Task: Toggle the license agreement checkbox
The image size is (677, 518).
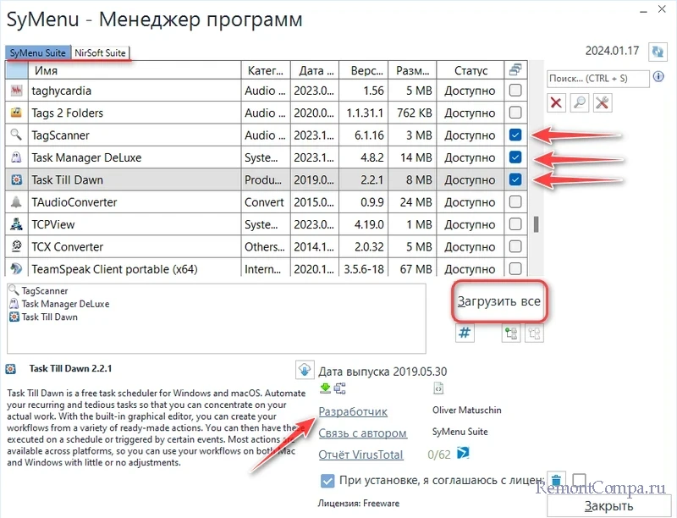Action: pyautogui.click(x=327, y=481)
